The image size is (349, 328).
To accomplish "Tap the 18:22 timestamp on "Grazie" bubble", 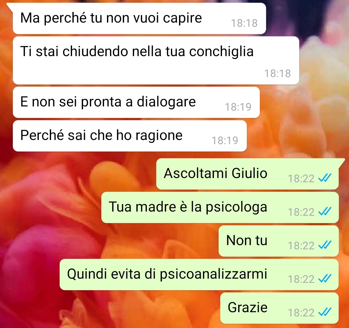I will coord(301,313).
